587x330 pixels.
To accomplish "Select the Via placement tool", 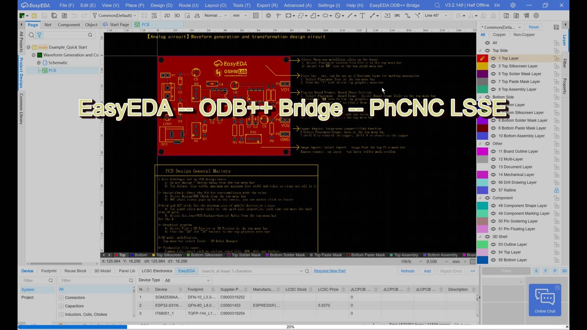I will (268, 16).
